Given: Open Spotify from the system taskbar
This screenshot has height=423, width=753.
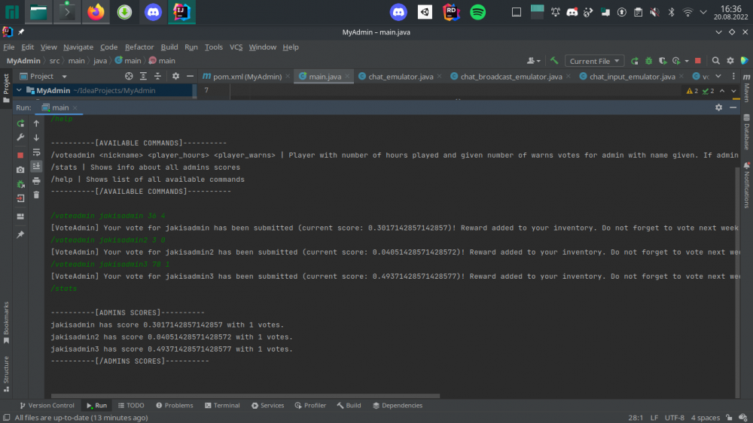Looking at the screenshot, I should tap(477, 12).
